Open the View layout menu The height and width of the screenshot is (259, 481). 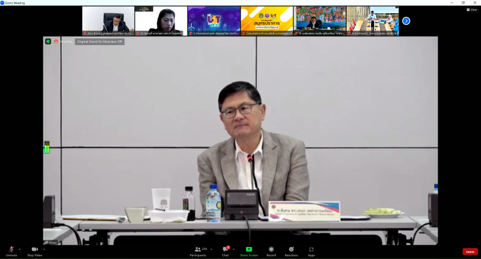472,10
